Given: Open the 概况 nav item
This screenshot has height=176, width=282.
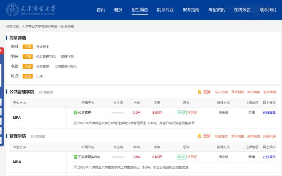Looking at the screenshot, I should 118,10.
